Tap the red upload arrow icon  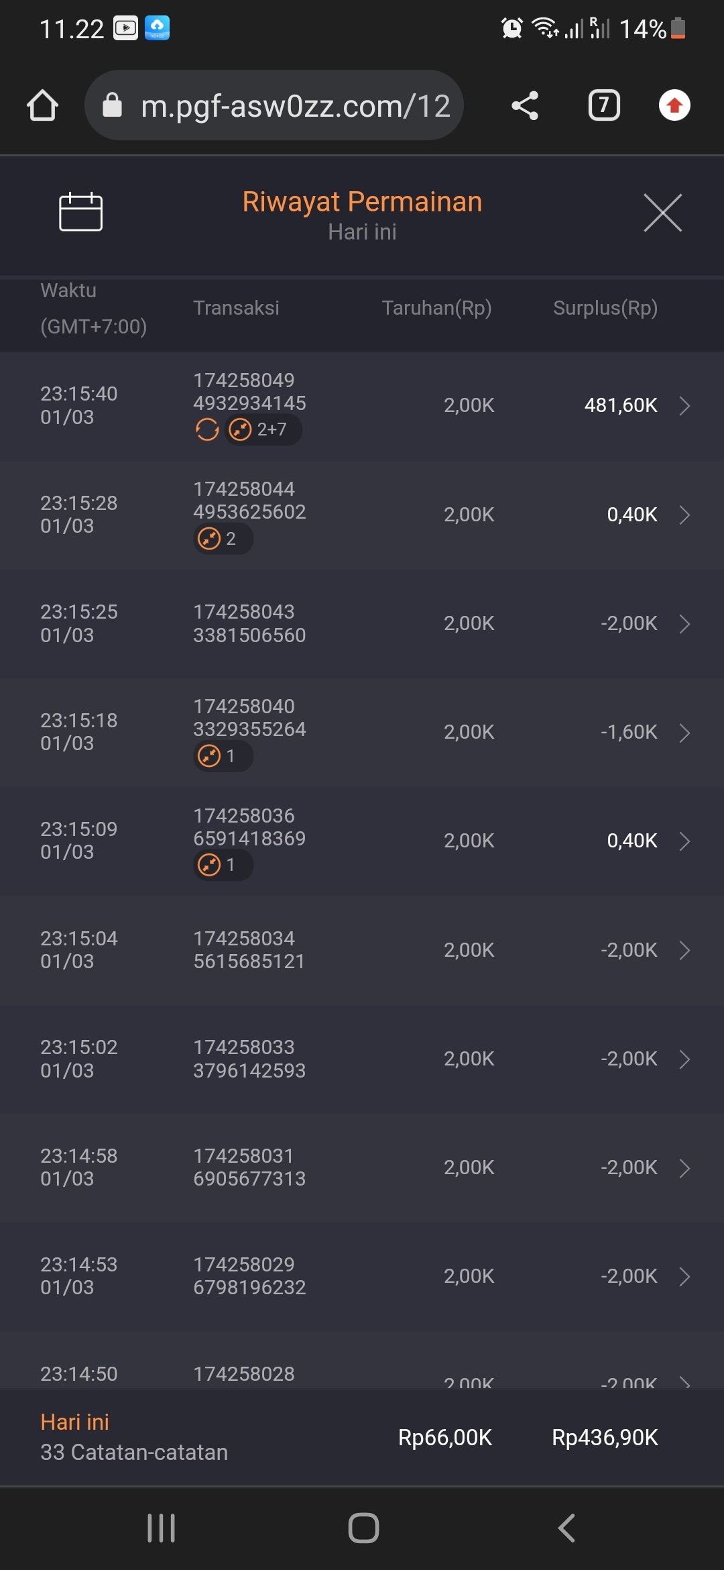pos(674,106)
